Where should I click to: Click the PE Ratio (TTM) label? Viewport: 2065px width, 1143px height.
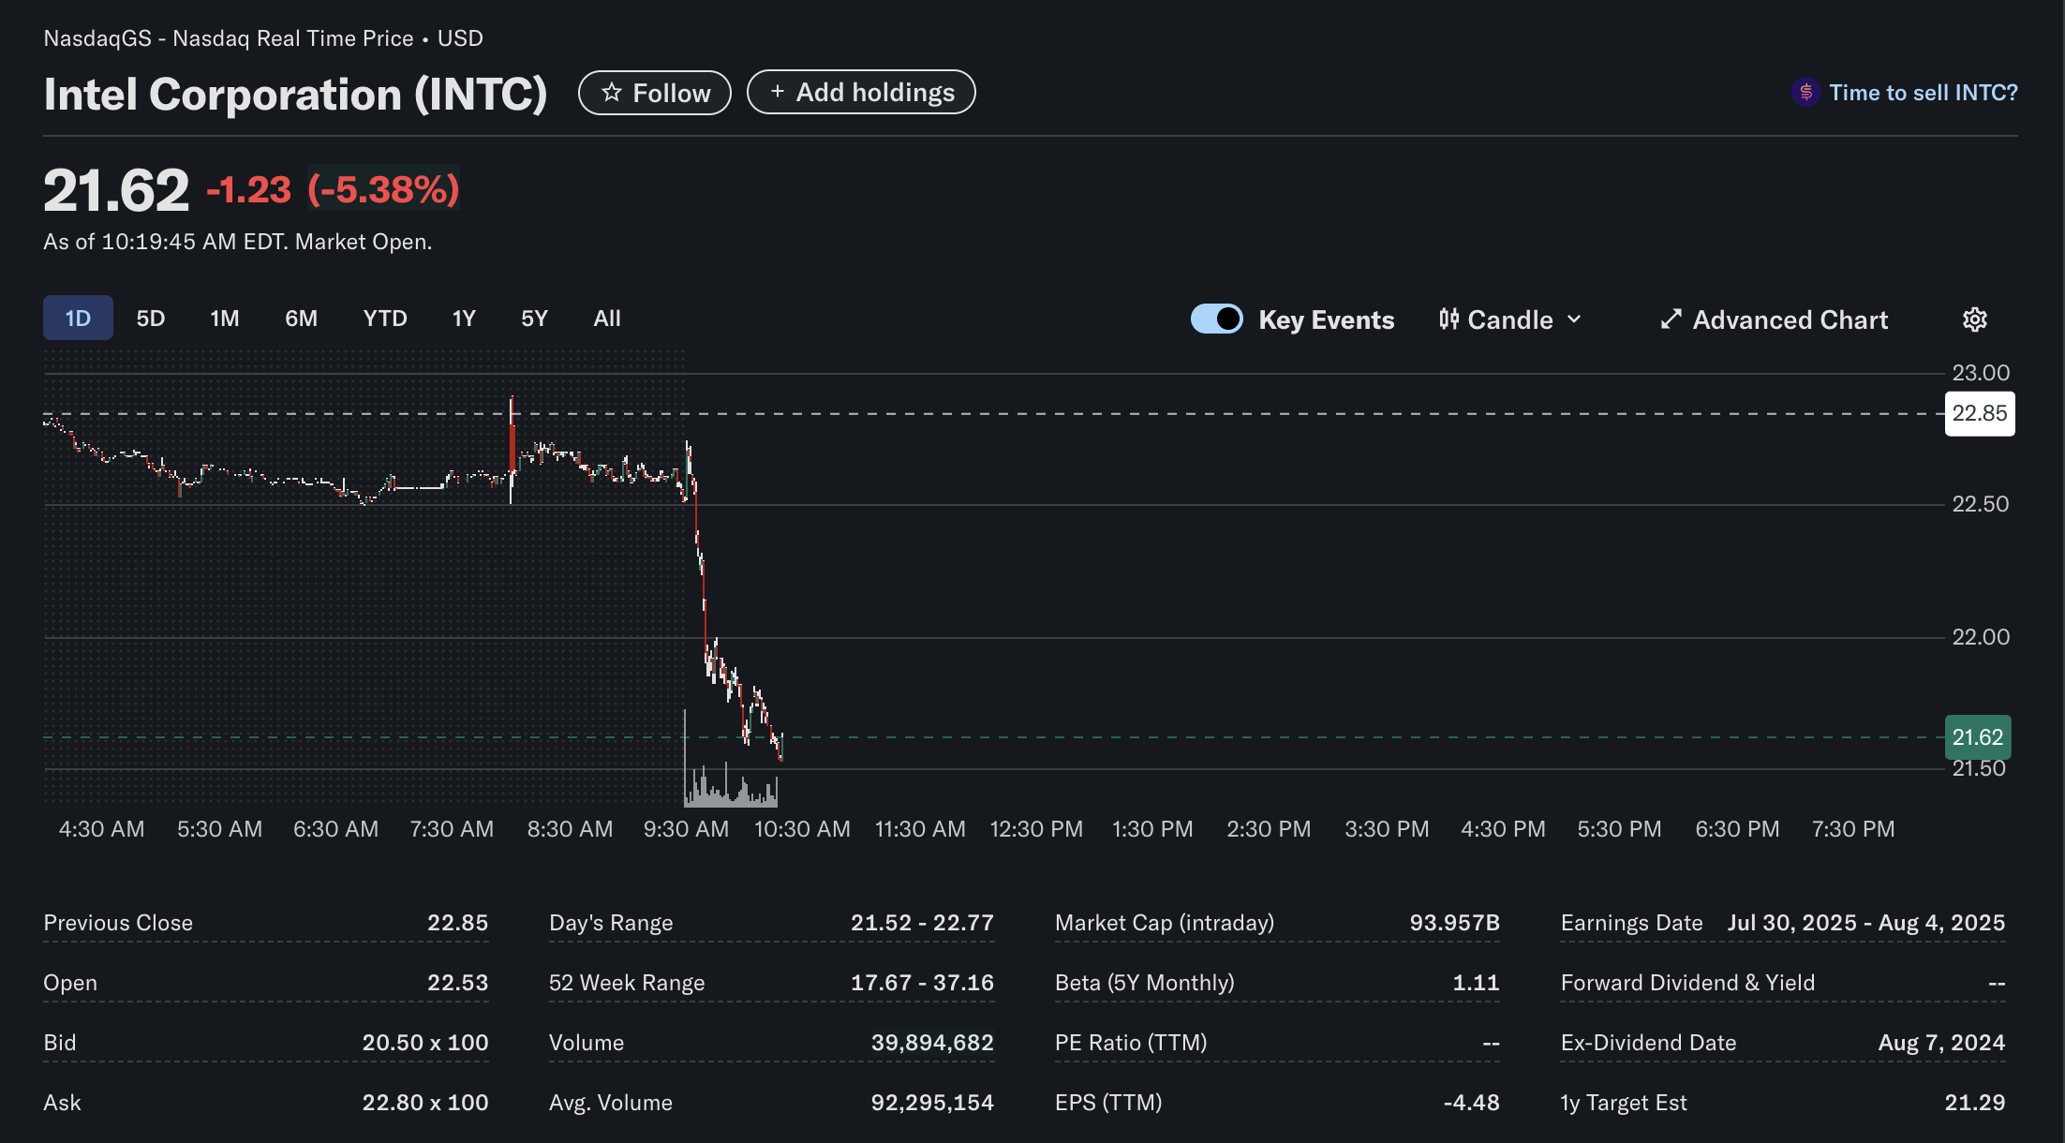tap(1131, 1043)
